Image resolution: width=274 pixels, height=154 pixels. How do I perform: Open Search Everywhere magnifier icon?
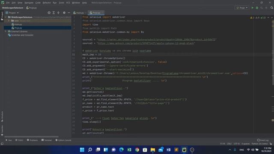coord(272,8)
